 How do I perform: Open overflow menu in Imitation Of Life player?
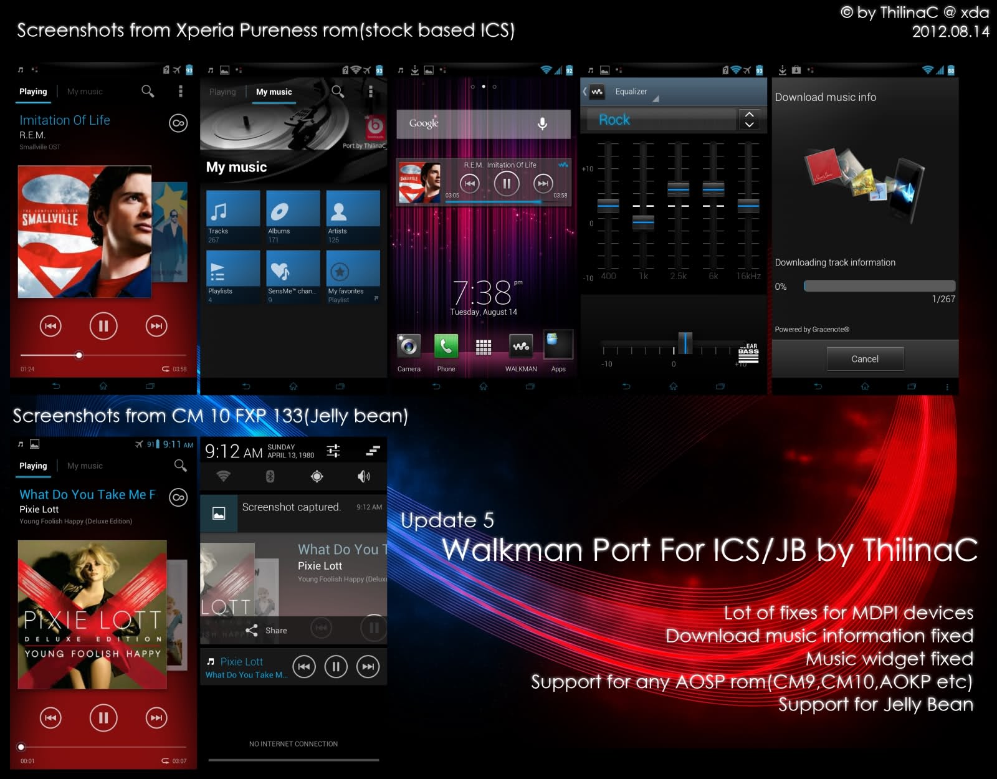pyautogui.click(x=181, y=91)
